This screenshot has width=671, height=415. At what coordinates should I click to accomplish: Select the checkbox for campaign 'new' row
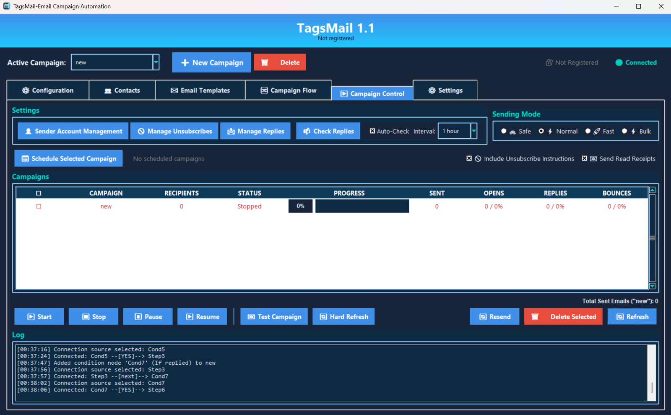pyautogui.click(x=39, y=206)
